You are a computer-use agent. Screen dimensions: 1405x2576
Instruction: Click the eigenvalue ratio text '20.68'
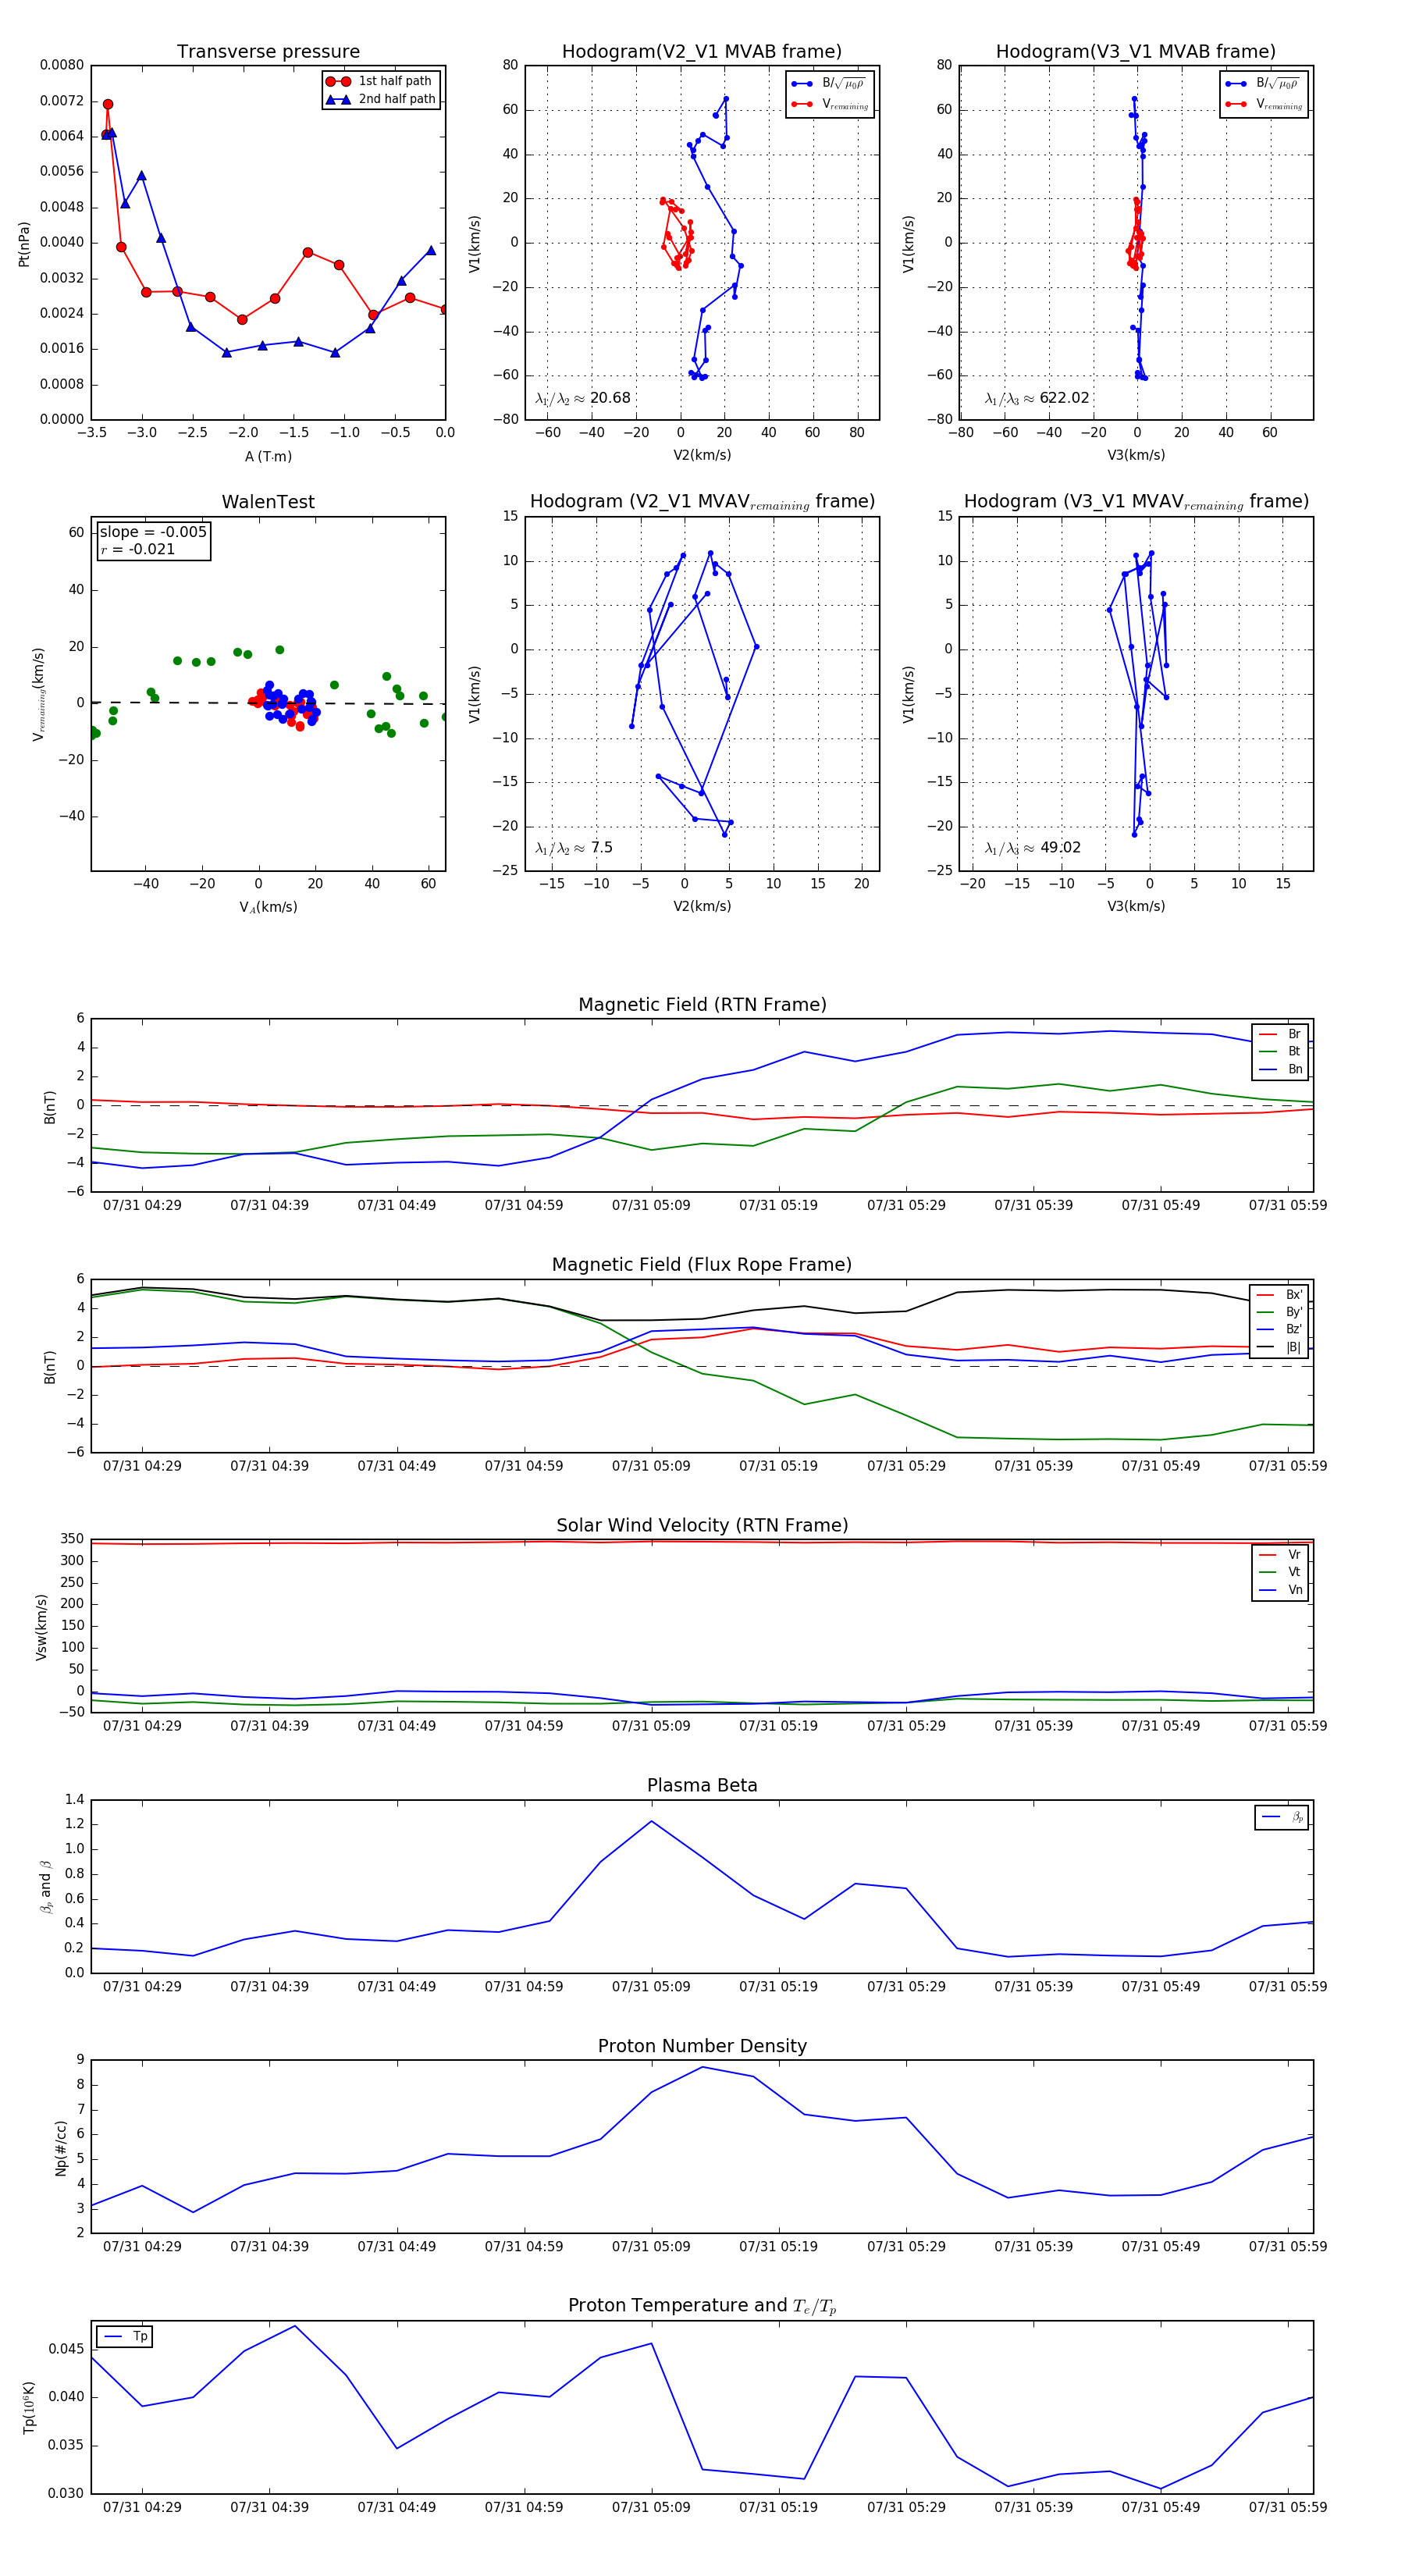click(610, 398)
